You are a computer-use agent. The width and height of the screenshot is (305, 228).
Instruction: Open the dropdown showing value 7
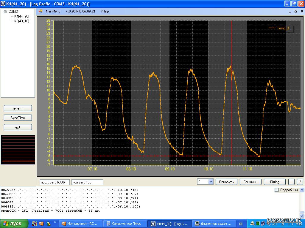(211, 182)
